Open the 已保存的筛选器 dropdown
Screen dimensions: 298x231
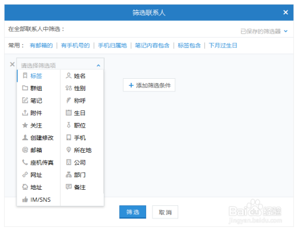tap(264, 31)
